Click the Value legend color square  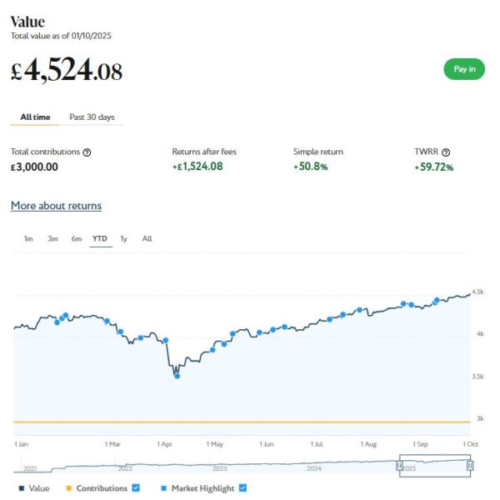(x=20, y=488)
